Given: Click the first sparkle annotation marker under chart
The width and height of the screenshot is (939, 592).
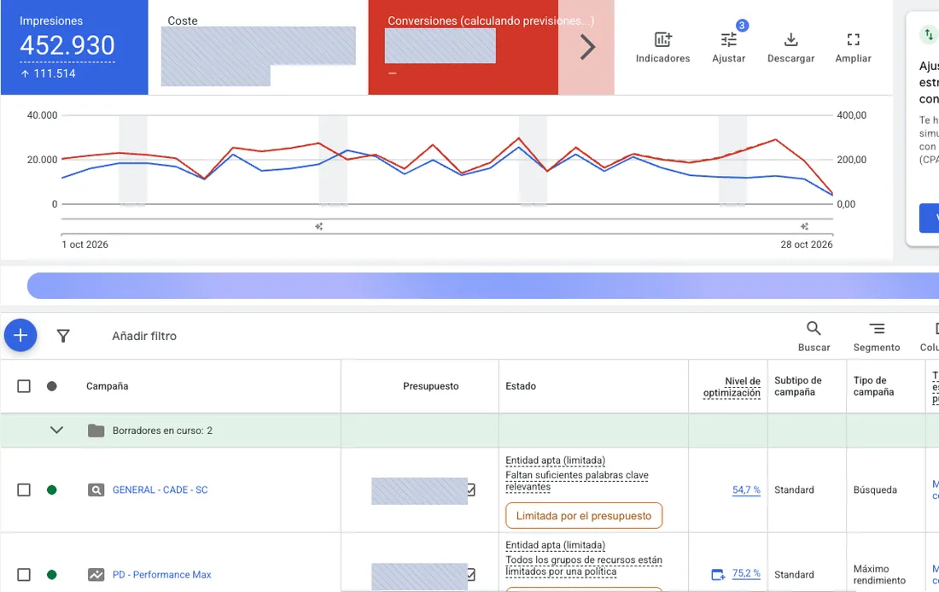Looking at the screenshot, I should tap(318, 226).
